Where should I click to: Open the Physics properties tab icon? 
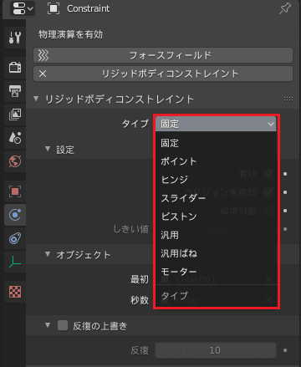15,215
